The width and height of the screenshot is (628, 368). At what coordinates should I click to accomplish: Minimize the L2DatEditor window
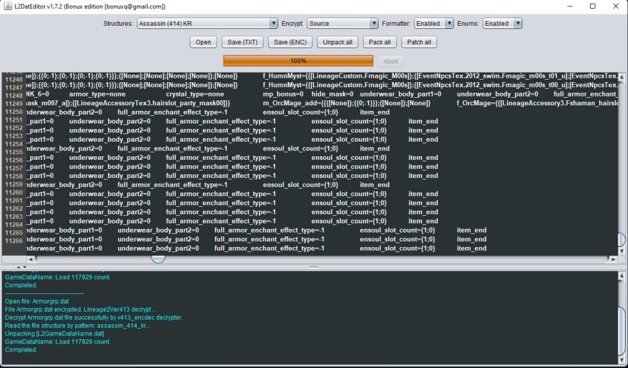pyautogui.click(x=563, y=6)
